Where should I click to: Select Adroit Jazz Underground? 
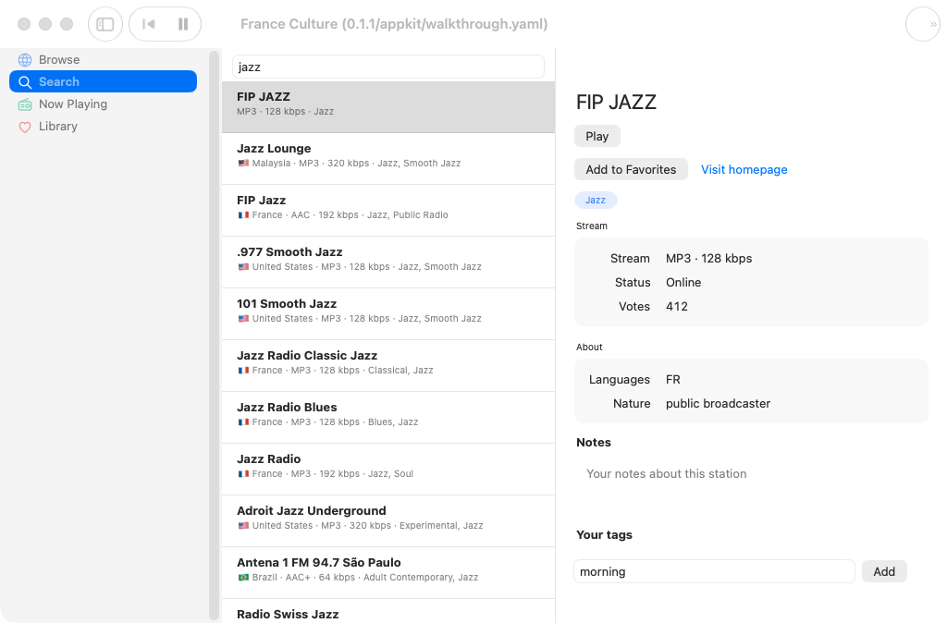click(x=388, y=521)
